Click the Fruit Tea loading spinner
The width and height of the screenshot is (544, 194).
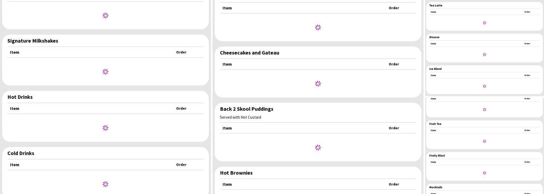pyautogui.click(x=485, y=142)
